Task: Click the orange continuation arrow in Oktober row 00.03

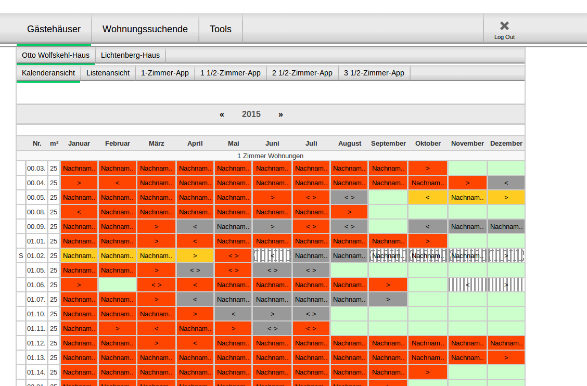Action: [427, 168]
